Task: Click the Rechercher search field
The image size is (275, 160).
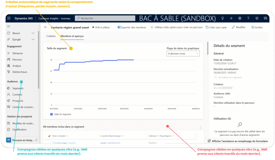Action: (x=105, y=18)
